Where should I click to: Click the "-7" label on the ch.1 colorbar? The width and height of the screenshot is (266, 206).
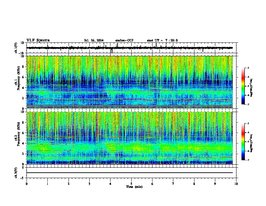tap(248, 104)
